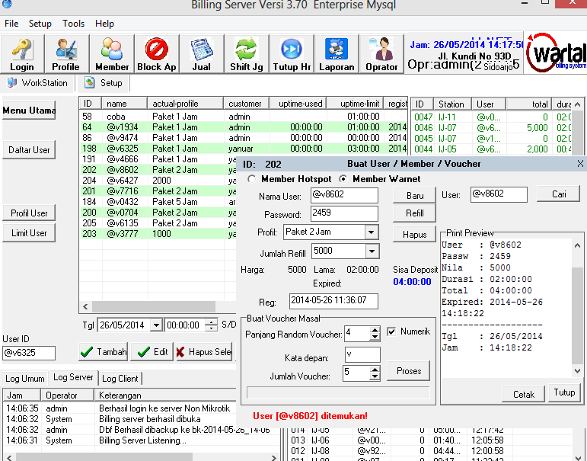Select station row 0046 in right table
Image resolution: width=587 pixels, height=461 pixels.
click(x=492, y=128)
